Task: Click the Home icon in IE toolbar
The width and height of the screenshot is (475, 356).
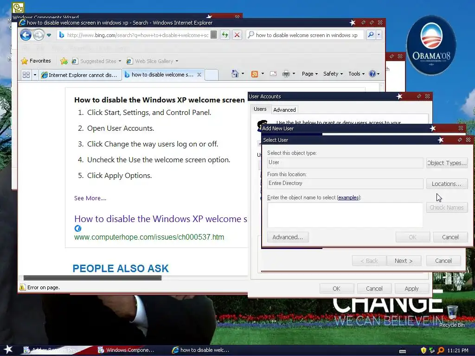Action: pyautogui.click(x=235, y=74)
